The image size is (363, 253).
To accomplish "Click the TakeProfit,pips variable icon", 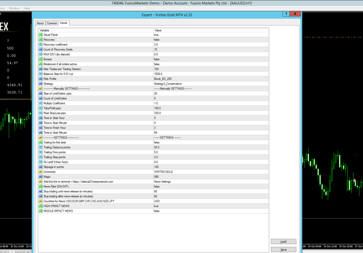I will 41,108.
